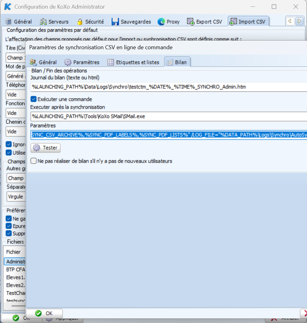307x323 pixels.
Task: Click the Fichier column header
Action: point(14,252)
